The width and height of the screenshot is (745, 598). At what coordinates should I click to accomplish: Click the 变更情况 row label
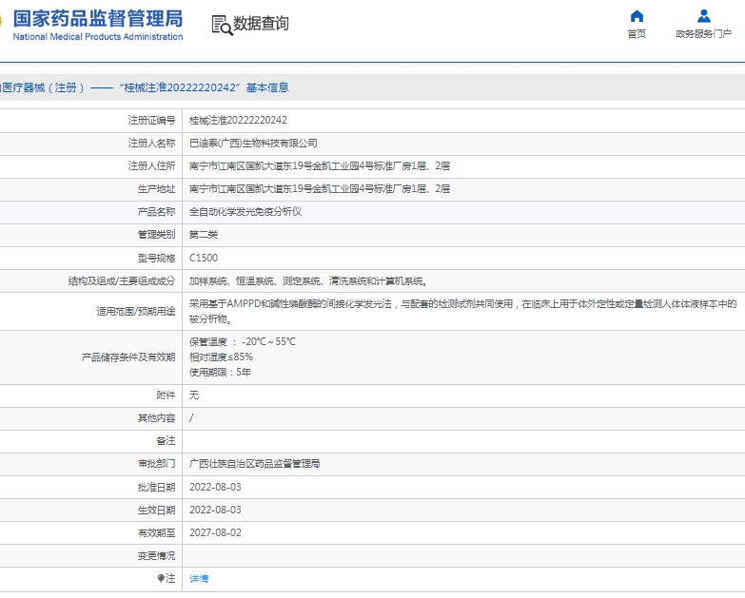(156, 555)
